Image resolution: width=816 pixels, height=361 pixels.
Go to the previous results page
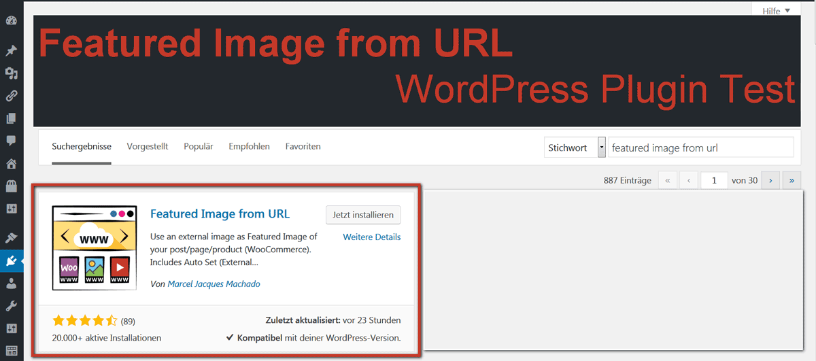coord(690,180)
